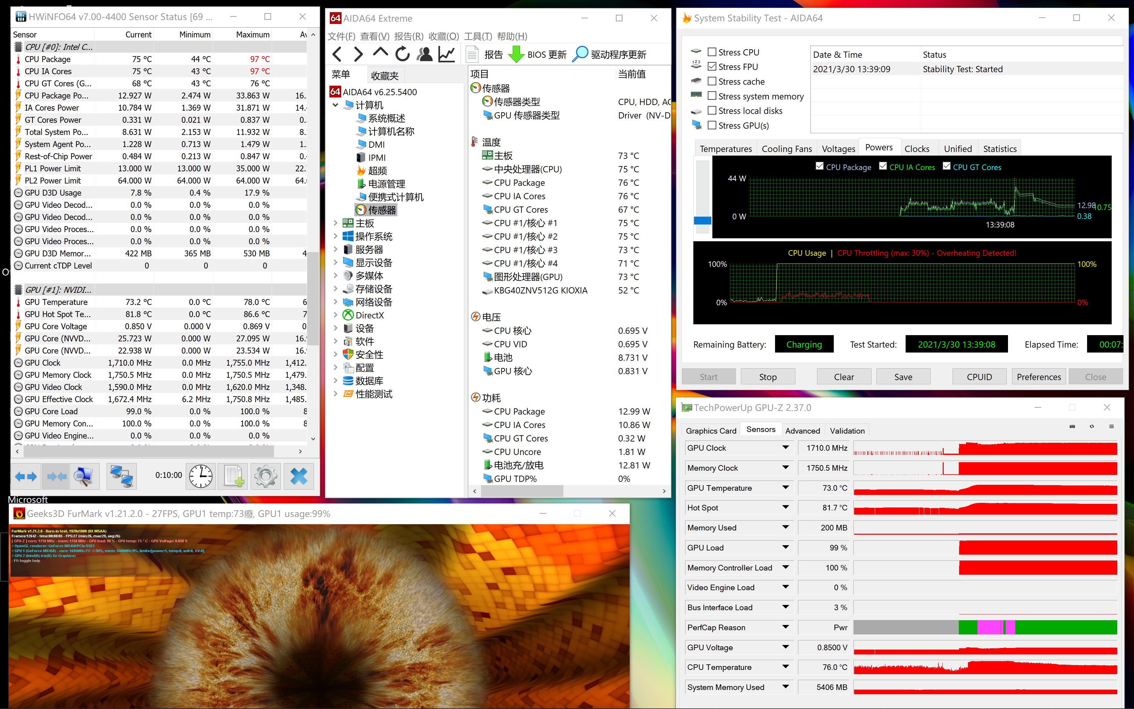Uncheck the Stress FPU checkbox
1134x709 pixels.
point(712,67)
